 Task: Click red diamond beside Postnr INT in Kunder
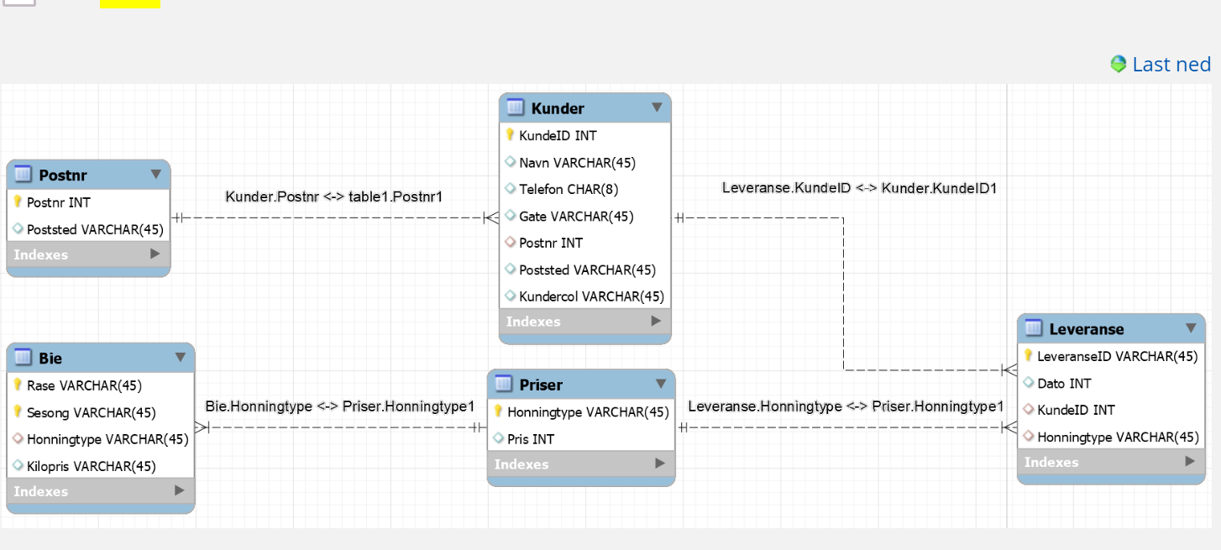510,243
